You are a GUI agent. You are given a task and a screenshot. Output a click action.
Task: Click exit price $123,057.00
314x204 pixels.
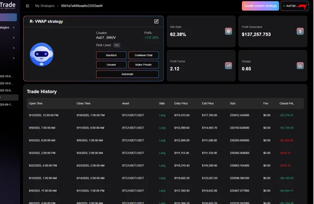[x=210, y=178]
